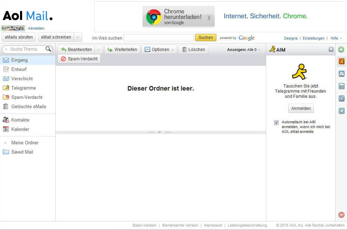
Task: Select the tasks checkmark icon on the right
Action: (x=341, y=98)
